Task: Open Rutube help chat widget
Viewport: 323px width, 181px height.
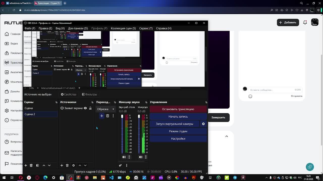Action: coord(310,167)
